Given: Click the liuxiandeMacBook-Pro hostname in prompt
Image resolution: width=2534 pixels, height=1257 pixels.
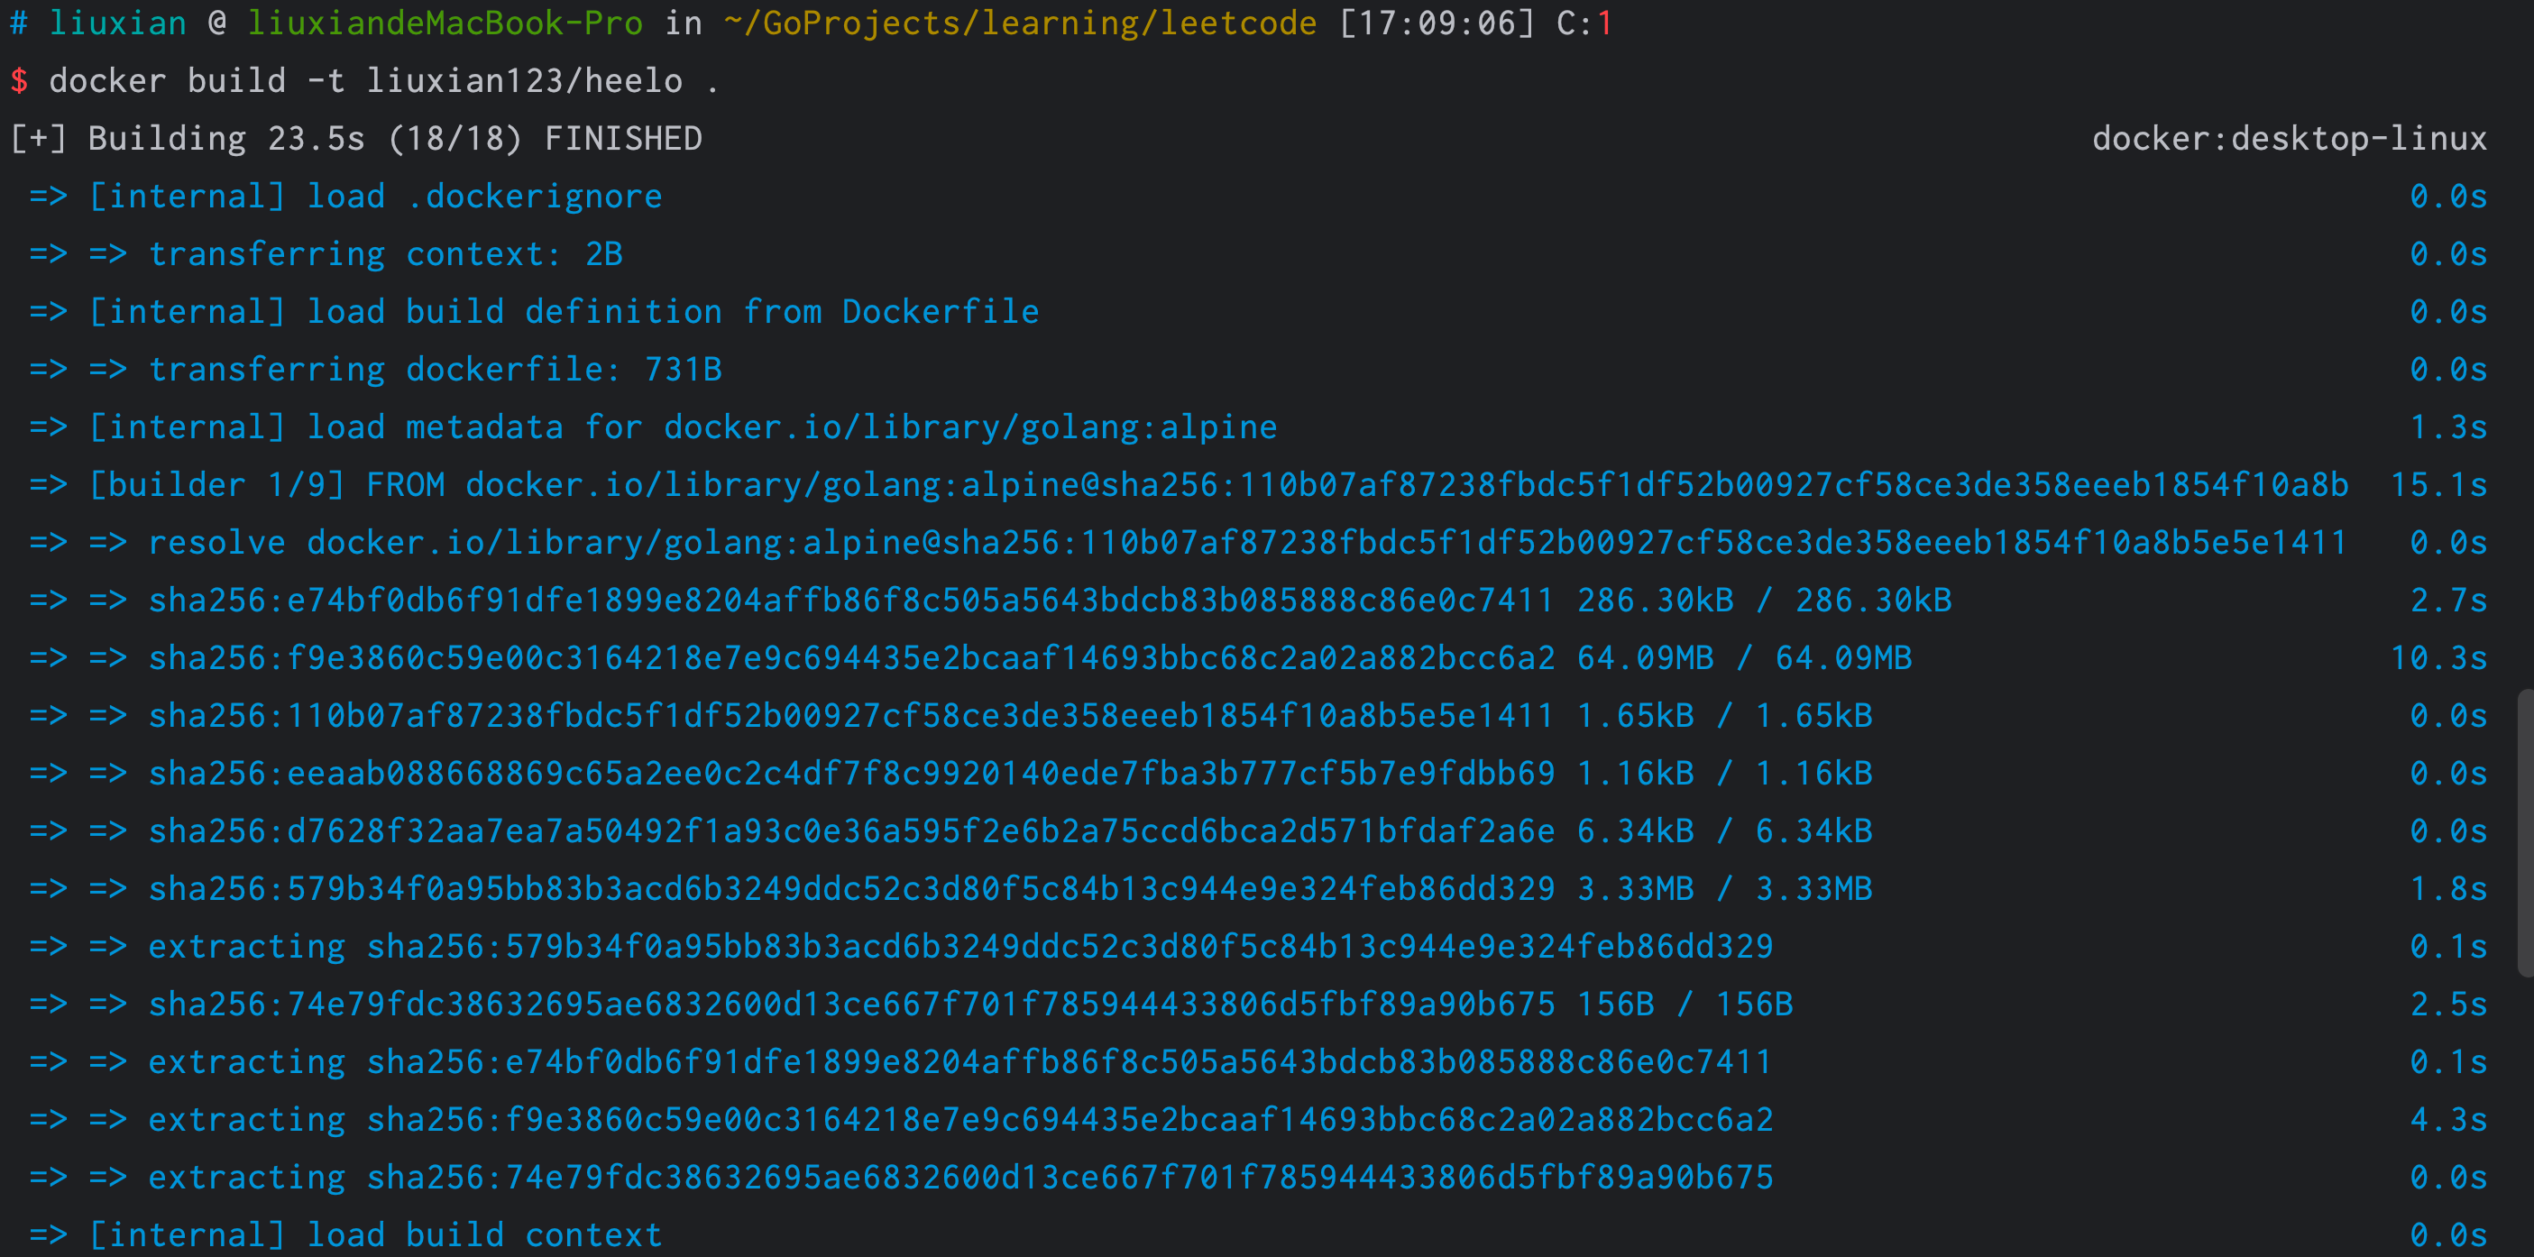Looking at the screenshot, I should 445,23.
